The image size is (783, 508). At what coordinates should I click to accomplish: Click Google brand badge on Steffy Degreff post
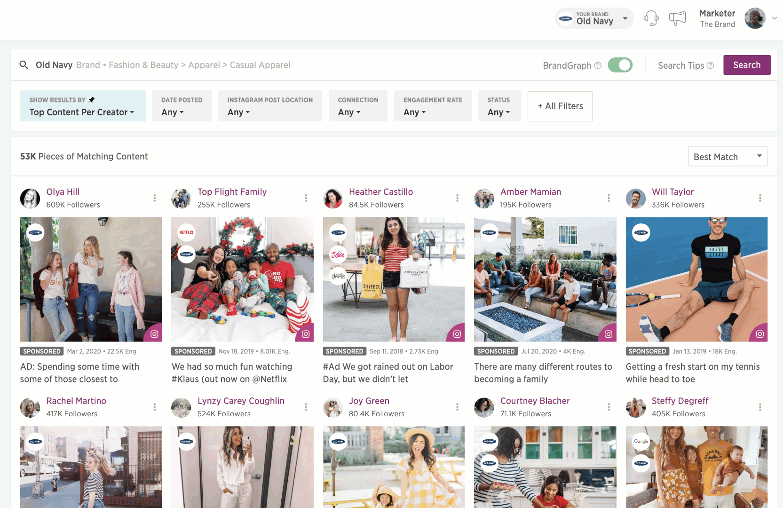click(641, 441)
